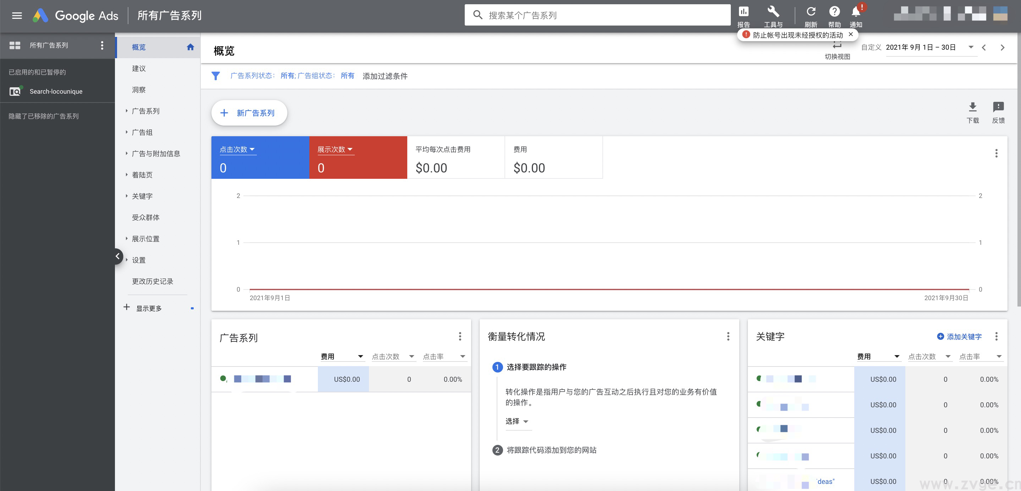The width and height of the screenshot is (1021, 491).
Task: Click the 新广告系列 button
Action: click(x=249, y=113)
